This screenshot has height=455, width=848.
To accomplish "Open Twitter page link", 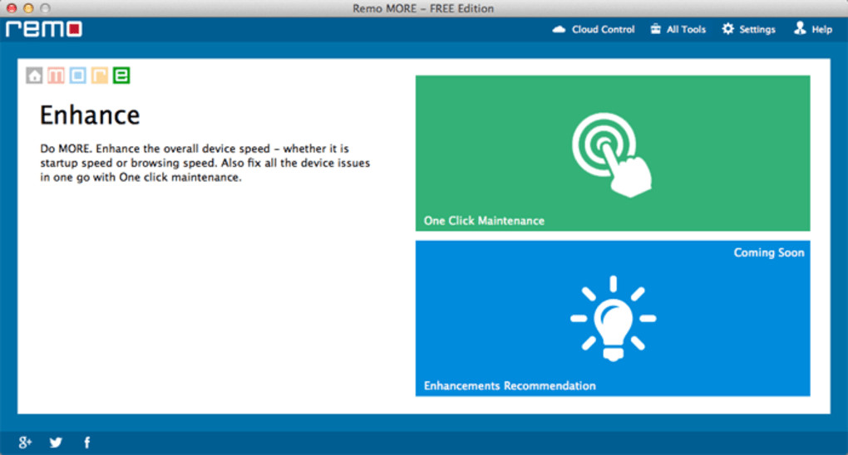I will tap(56, 443).
